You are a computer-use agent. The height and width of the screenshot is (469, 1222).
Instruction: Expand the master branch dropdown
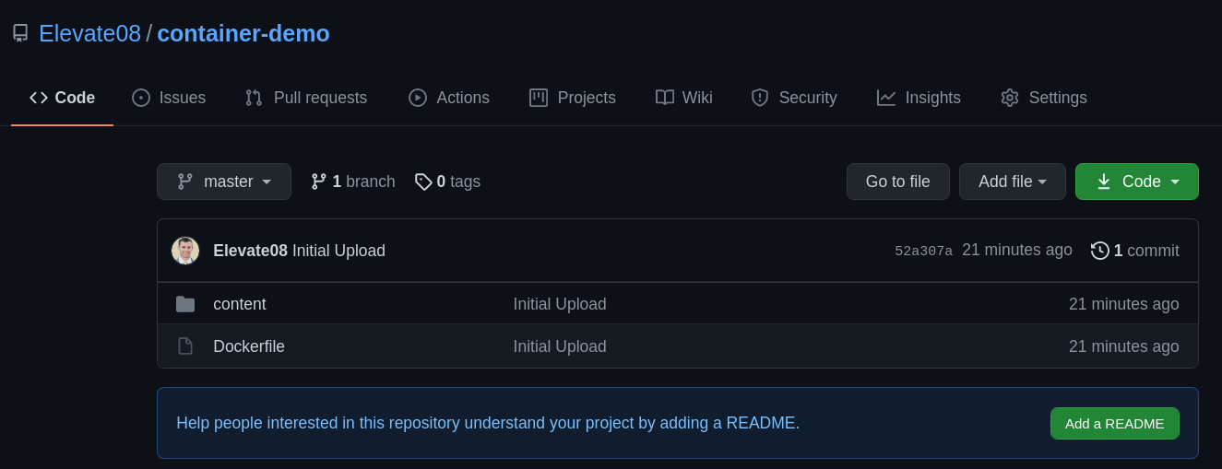(x=224, y=182)
